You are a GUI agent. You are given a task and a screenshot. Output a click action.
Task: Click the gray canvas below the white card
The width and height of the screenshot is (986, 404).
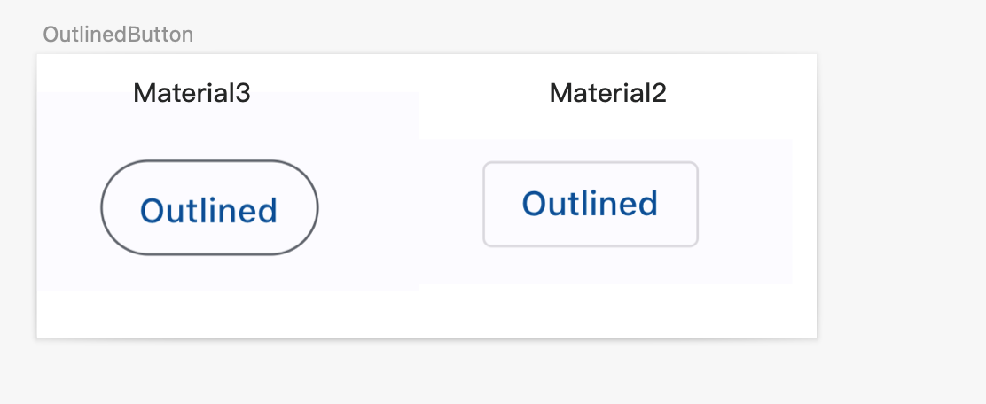click(x=426, y=372)
